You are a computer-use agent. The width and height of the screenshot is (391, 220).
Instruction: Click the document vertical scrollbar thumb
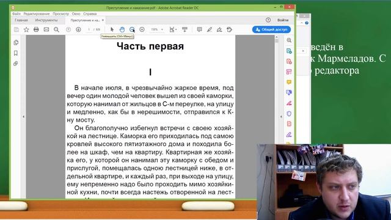(277, 41)
